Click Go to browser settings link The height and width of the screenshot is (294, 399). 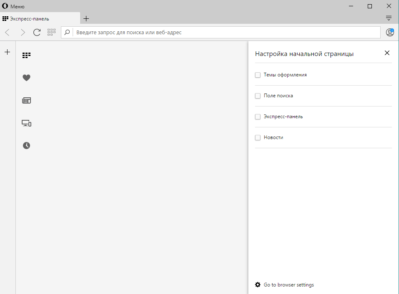tap(288, 285)
